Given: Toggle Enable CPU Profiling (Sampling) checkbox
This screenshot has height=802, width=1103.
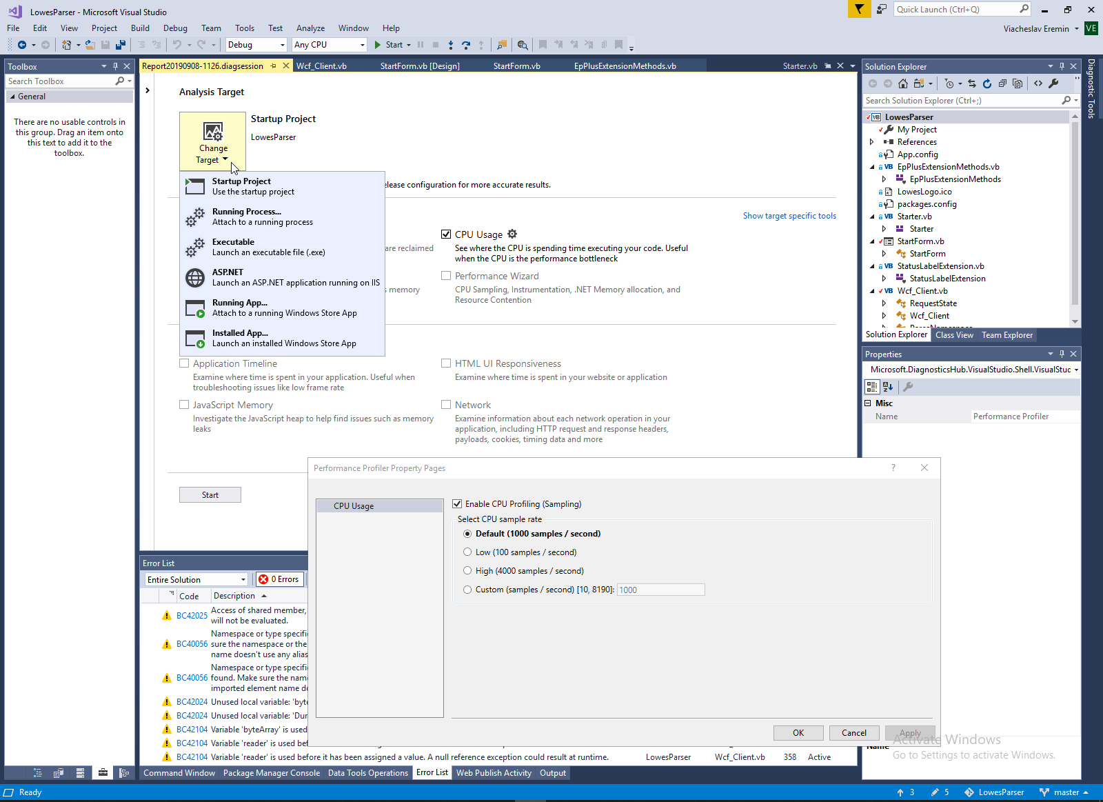Looking at the screenshot, I should point(457,504).
